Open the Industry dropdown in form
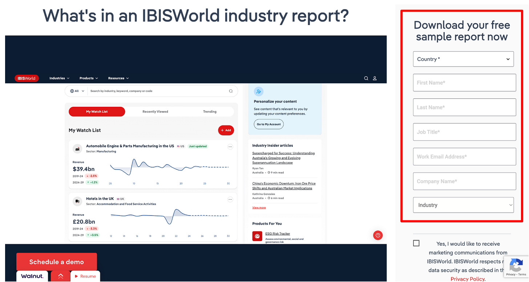 (463, 205)
